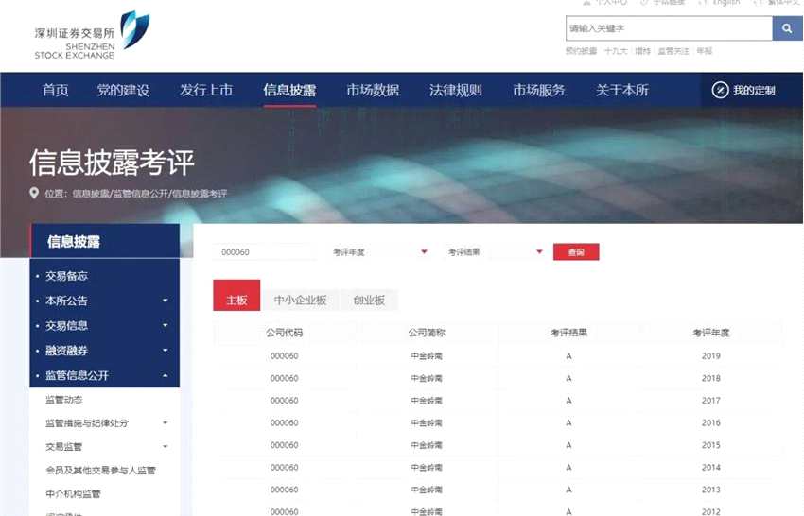Open the 法律规则 menu
Screen dimensions: 804x516
456,90
